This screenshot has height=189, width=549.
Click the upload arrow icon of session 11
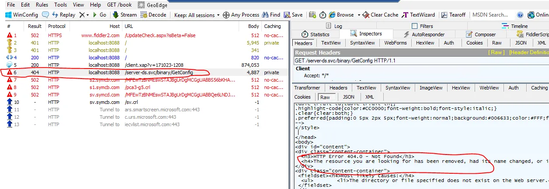[9, 110]
